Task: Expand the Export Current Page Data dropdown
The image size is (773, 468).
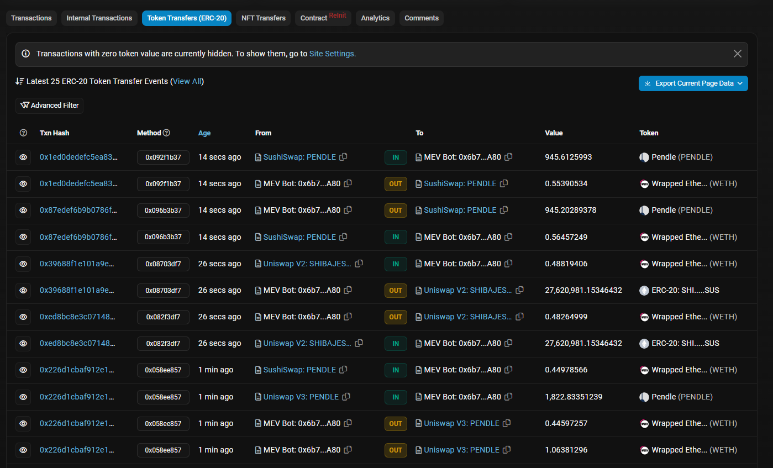Action: pos(693,83)
